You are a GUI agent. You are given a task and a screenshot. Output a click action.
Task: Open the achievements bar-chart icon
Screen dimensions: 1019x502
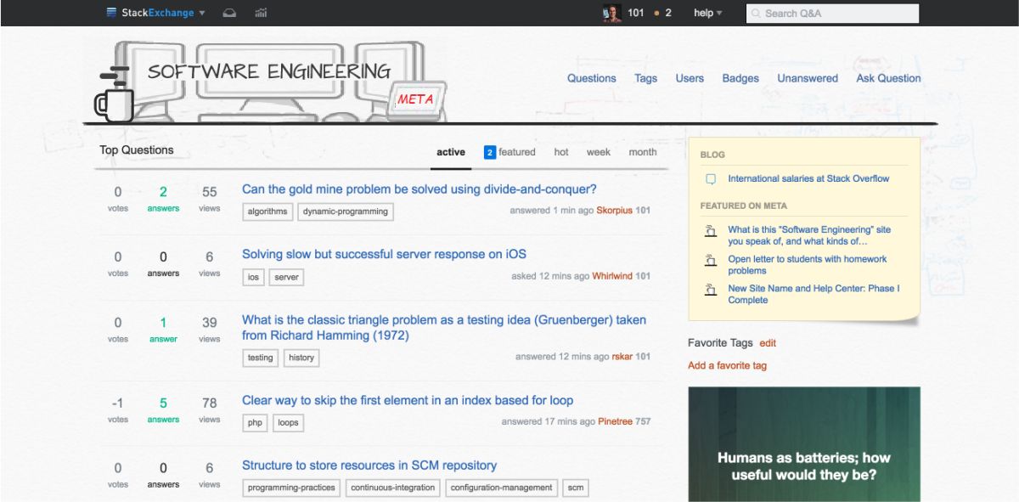coord(261,13)
